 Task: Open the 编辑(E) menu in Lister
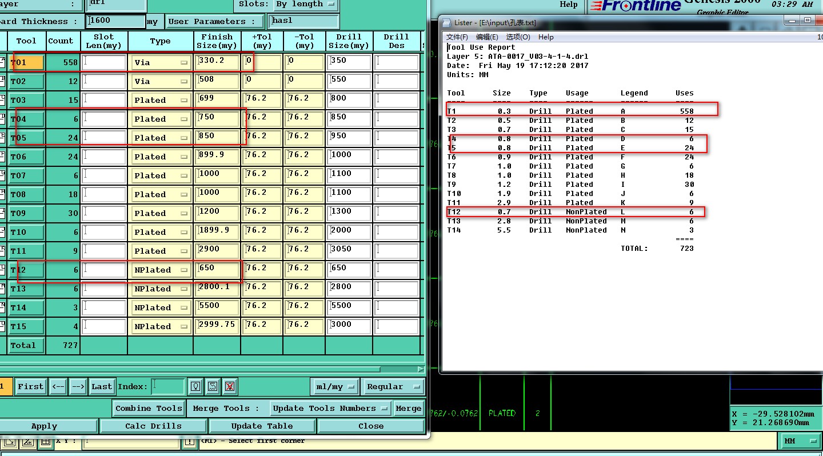pyautogui.click(x=487, y=37)
